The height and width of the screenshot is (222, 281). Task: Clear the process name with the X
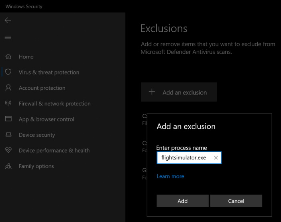pyautogui.click(x=216, y=157)
